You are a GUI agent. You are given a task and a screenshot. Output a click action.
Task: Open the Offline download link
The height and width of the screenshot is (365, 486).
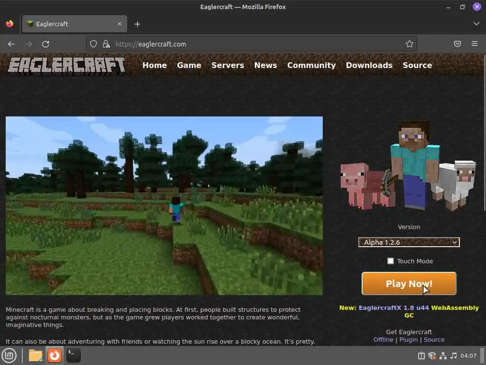coord(383,339)
